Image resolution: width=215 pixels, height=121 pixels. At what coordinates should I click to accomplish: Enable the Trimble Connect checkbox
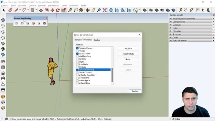tap(77, 73)
